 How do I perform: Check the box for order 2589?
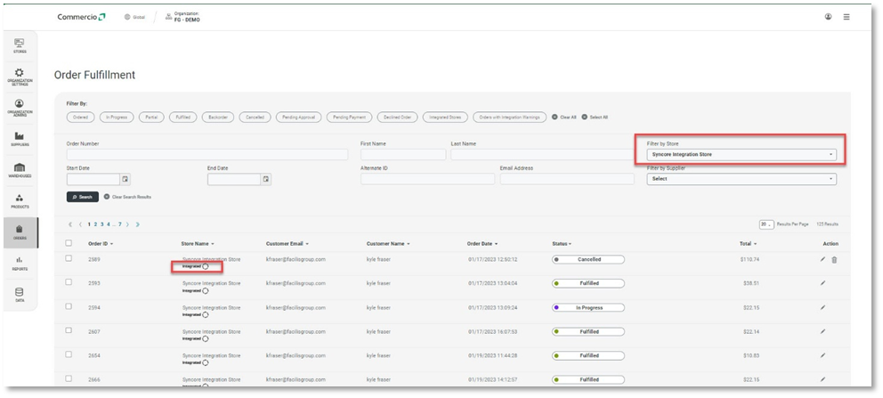pos(69,259)
